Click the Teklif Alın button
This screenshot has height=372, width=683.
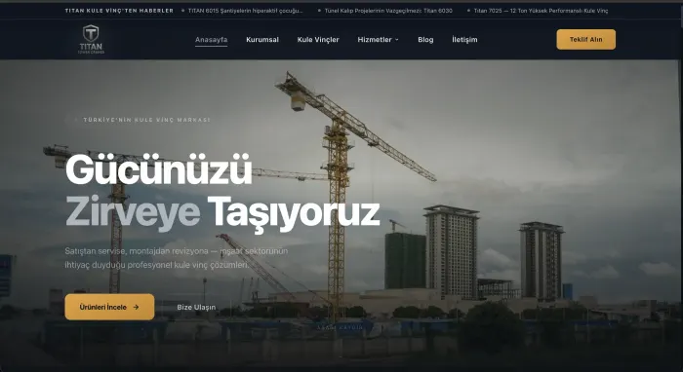[x=585, y=39]
